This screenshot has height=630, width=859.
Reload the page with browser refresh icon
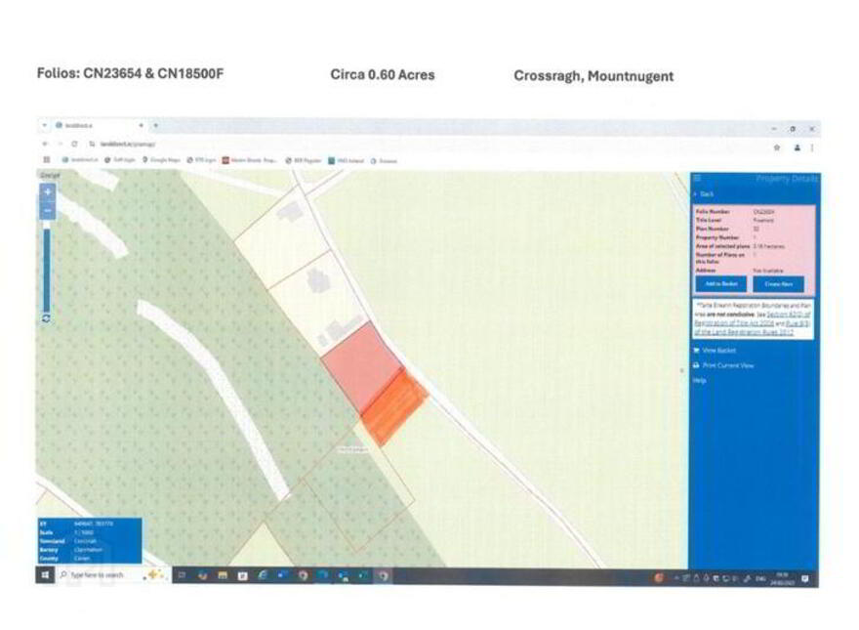(x=74, y=144)
